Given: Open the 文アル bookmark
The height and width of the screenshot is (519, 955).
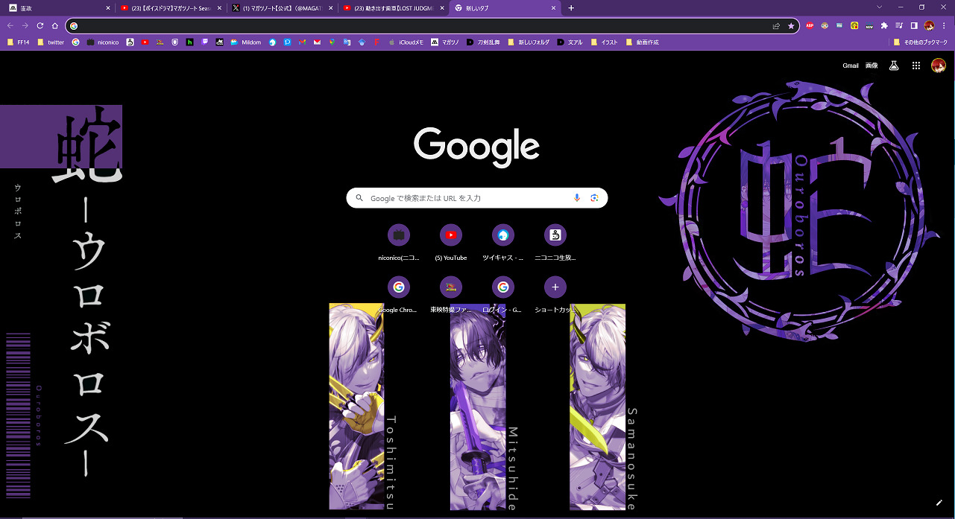Looking at the screenshot, I should coord(570,42).
